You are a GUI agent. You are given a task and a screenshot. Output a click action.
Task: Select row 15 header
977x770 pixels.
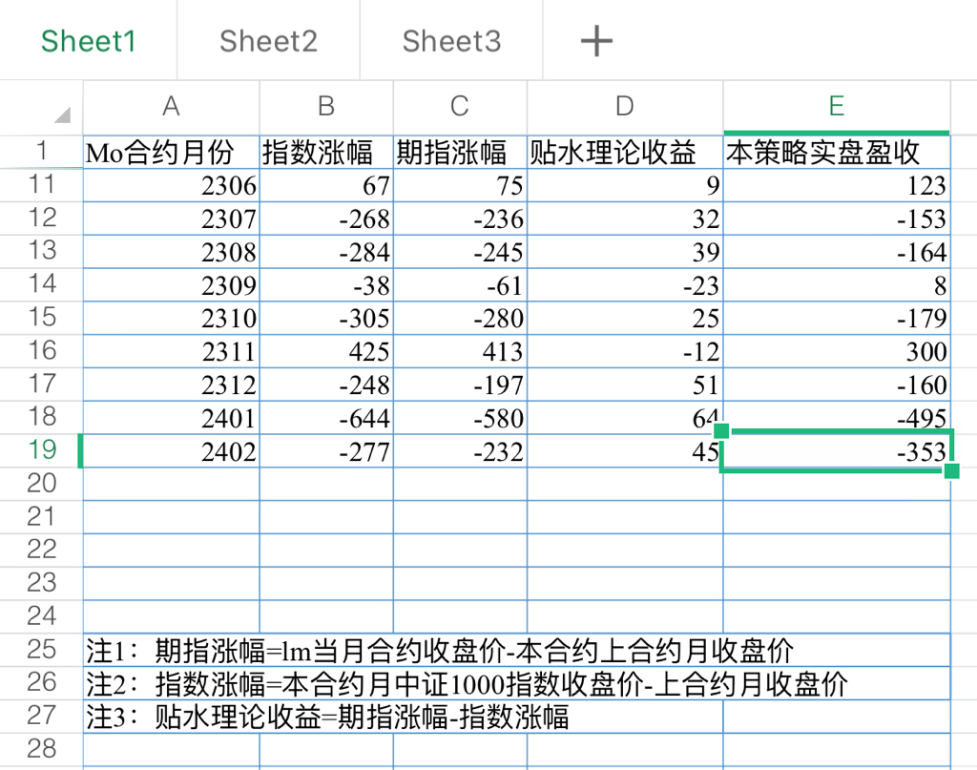point(41,318)
